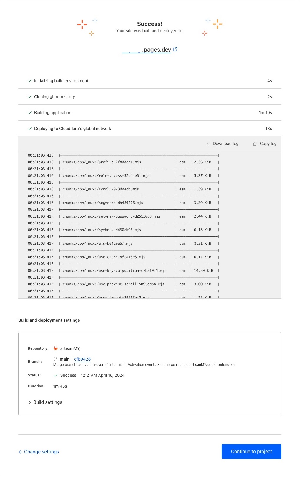Click the artisanMY repository name
Viewport: 300px width, 477px height.
[x=70, y=348]
